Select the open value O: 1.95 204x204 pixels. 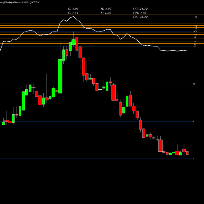(73, 9)
